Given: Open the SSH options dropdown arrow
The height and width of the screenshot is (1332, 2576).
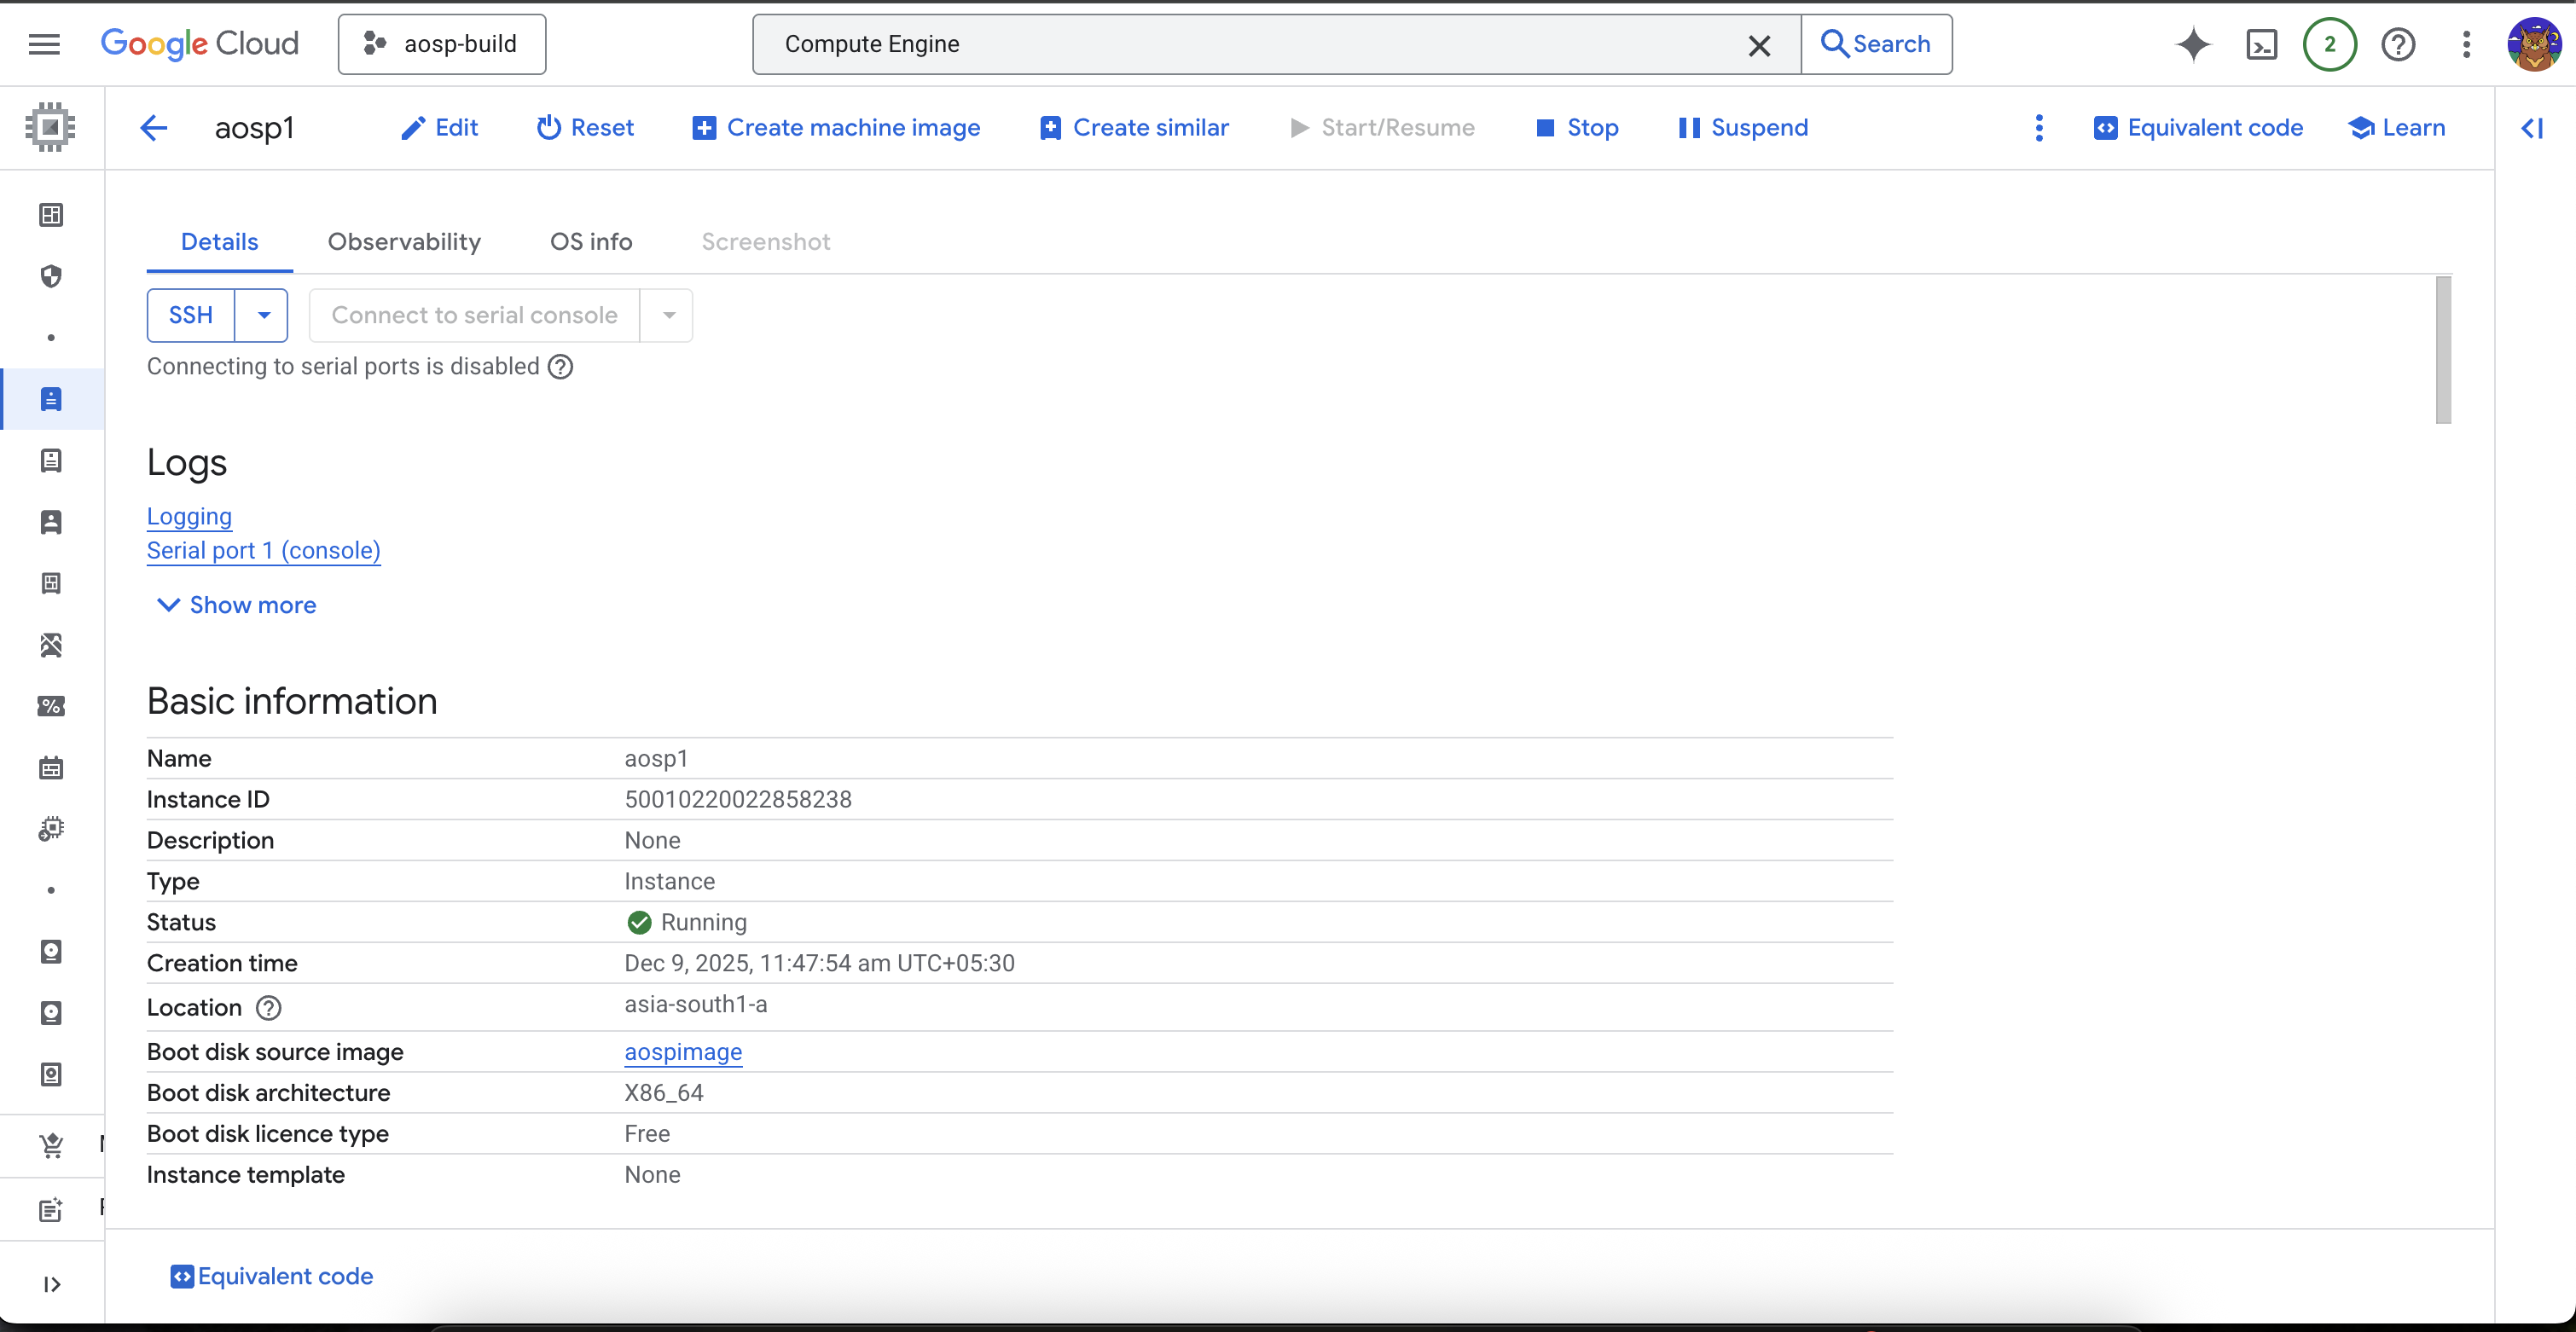Looking at the screenshot, I should (x=263, y=315).
